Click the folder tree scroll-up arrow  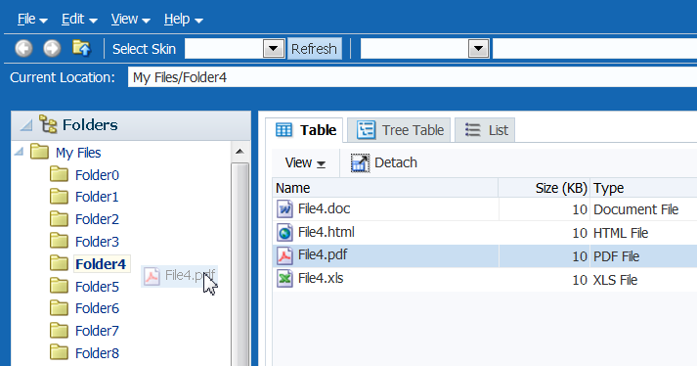tap(240, 152)
